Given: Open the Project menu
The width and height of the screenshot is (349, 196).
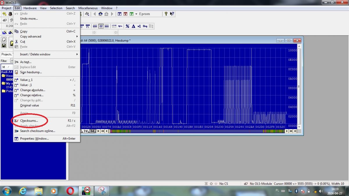Looking at the screenshot, I should (7, 8).
